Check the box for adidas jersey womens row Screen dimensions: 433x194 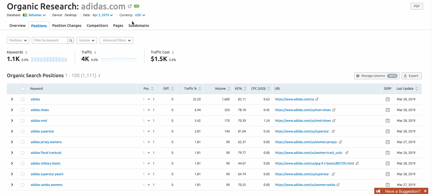coord(23,142)
